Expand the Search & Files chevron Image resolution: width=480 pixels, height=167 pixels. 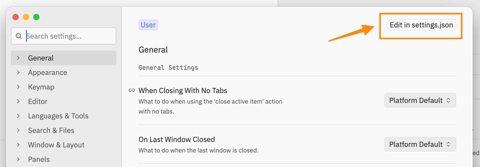tap(18, 130)
